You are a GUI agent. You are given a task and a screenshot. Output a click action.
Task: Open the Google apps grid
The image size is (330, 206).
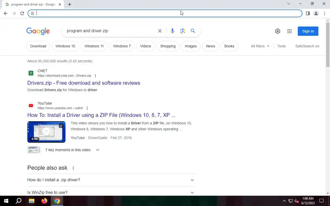[290, 31]
